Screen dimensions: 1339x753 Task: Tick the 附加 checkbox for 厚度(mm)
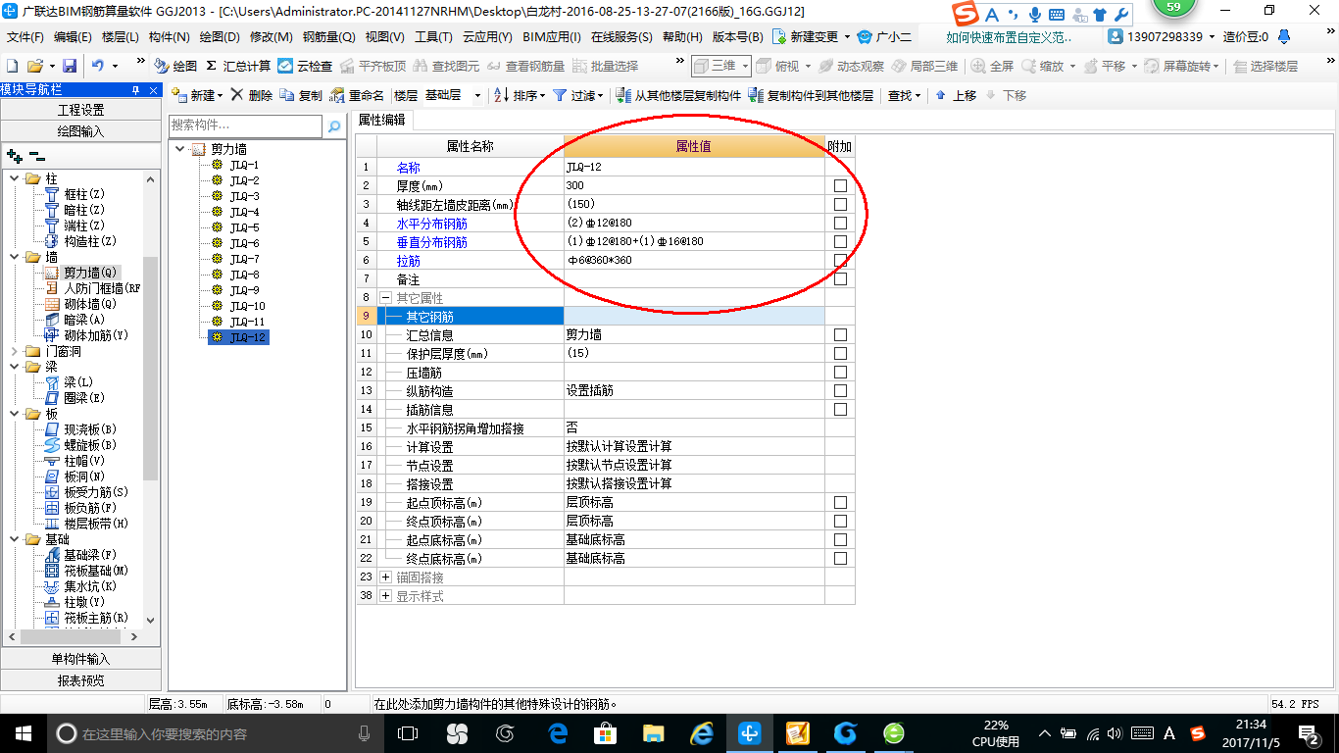point(840,185)
